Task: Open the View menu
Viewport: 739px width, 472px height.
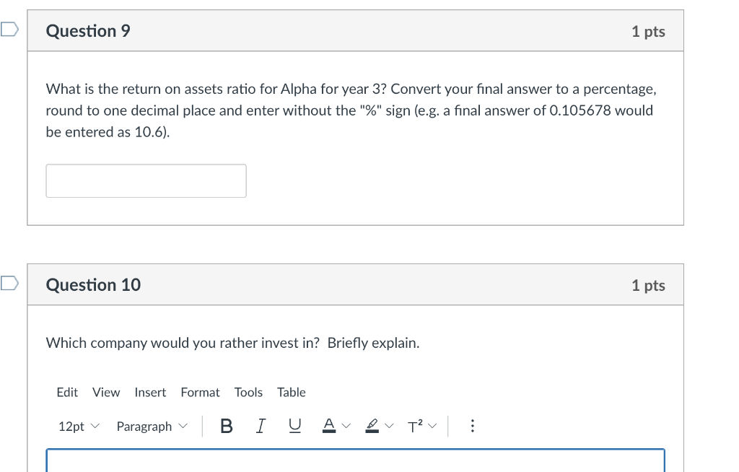Action: [106, 392]
